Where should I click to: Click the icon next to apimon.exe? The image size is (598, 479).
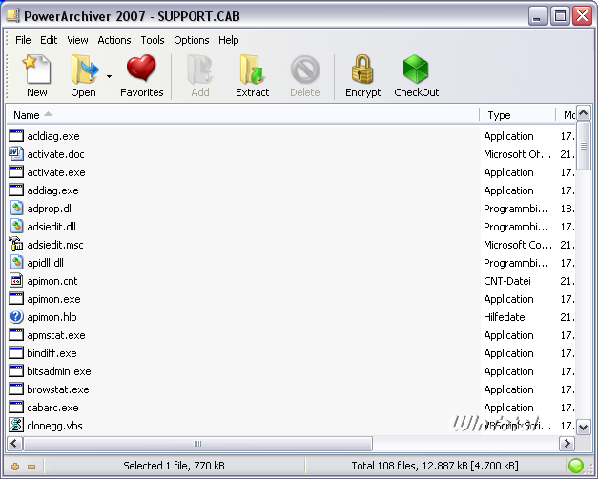pyautogui.click(x=16, y=298)
